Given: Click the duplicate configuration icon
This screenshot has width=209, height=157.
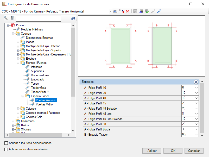Looking at the screenshot, I should (x=122, y=11).
